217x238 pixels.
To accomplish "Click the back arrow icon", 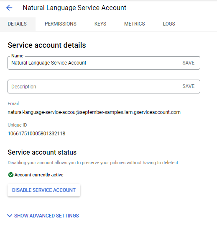I will 9,8.
